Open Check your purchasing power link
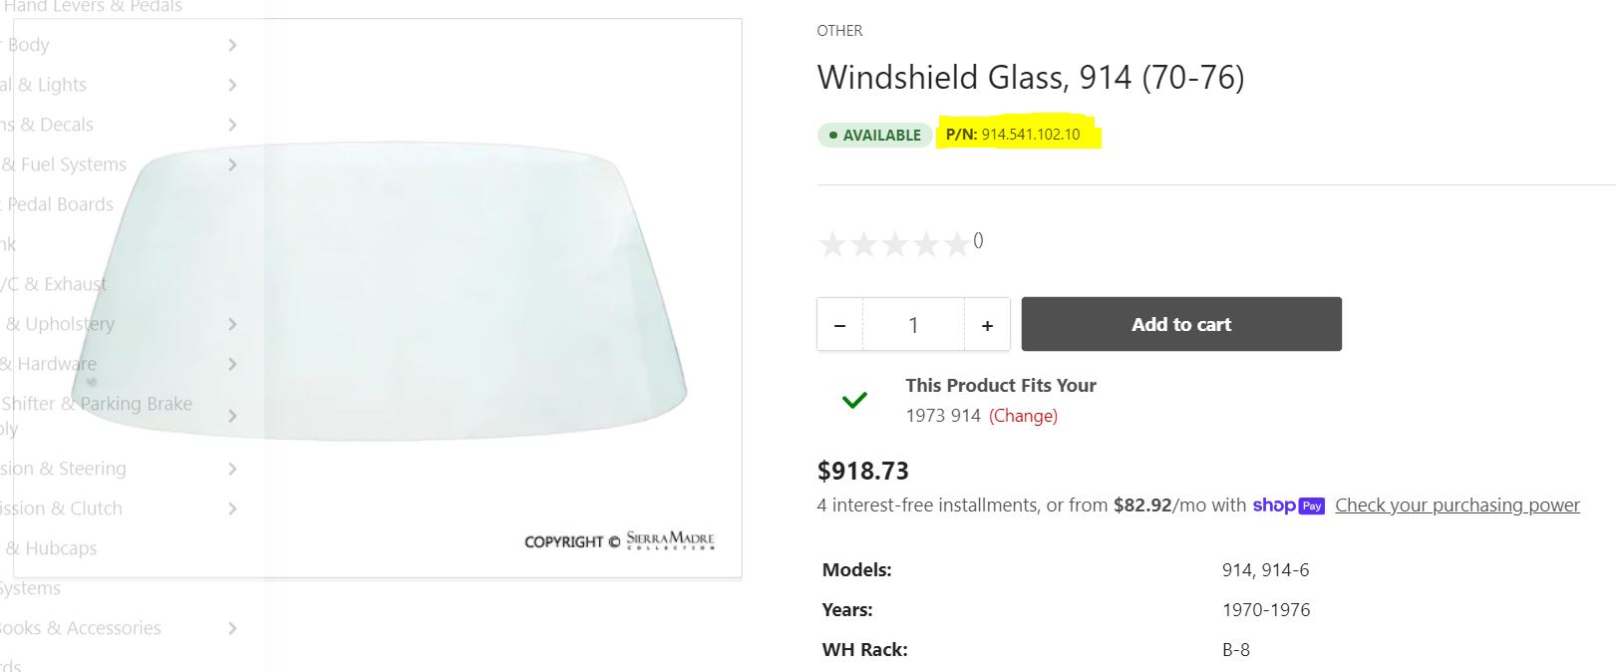This screenshot has width=1616, height=672. pyautogui.click(x=1456, y=505)
